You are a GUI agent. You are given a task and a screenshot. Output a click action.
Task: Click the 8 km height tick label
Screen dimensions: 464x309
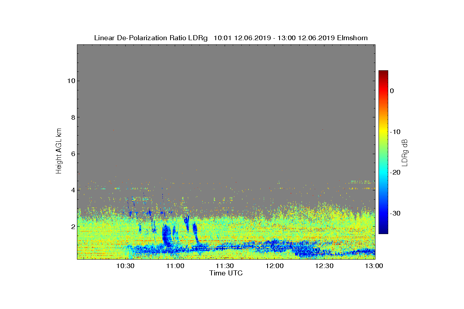click(x=72, y=117)
